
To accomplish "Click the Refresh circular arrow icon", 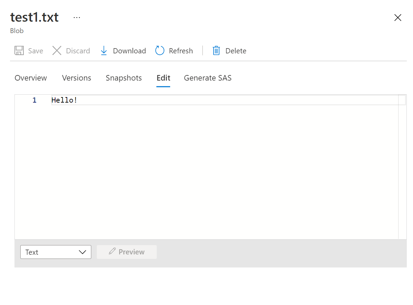I will [x=159, y=51].
